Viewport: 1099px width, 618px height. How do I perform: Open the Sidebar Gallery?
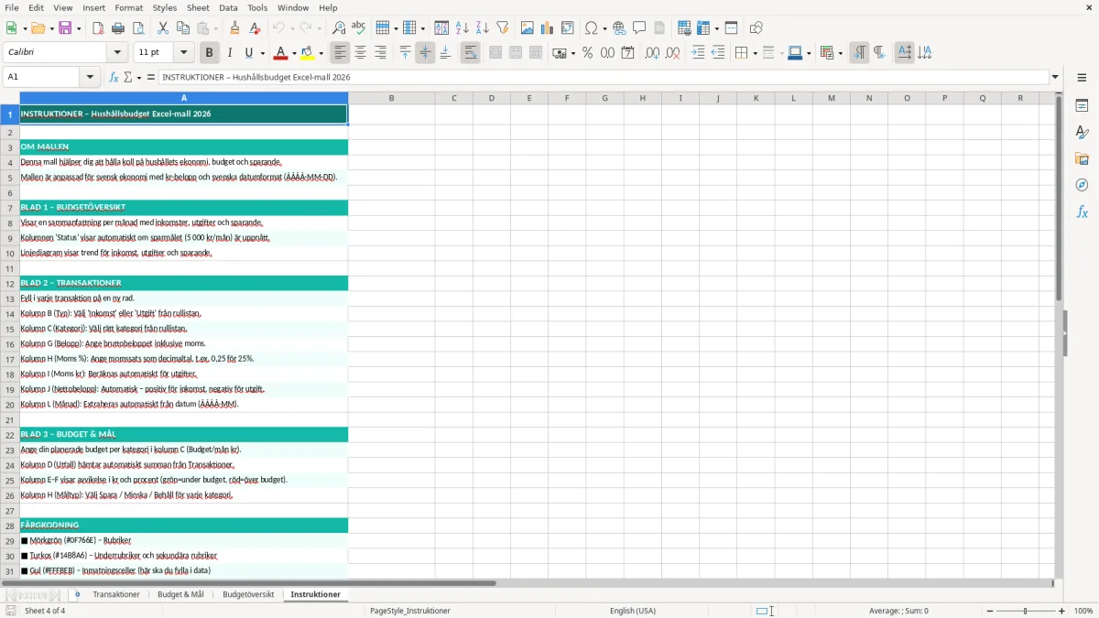[x=1083, y=159]
